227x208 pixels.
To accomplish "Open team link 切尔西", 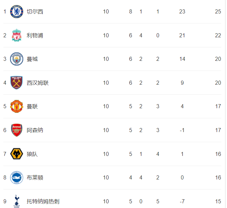I will coord(35,11).
